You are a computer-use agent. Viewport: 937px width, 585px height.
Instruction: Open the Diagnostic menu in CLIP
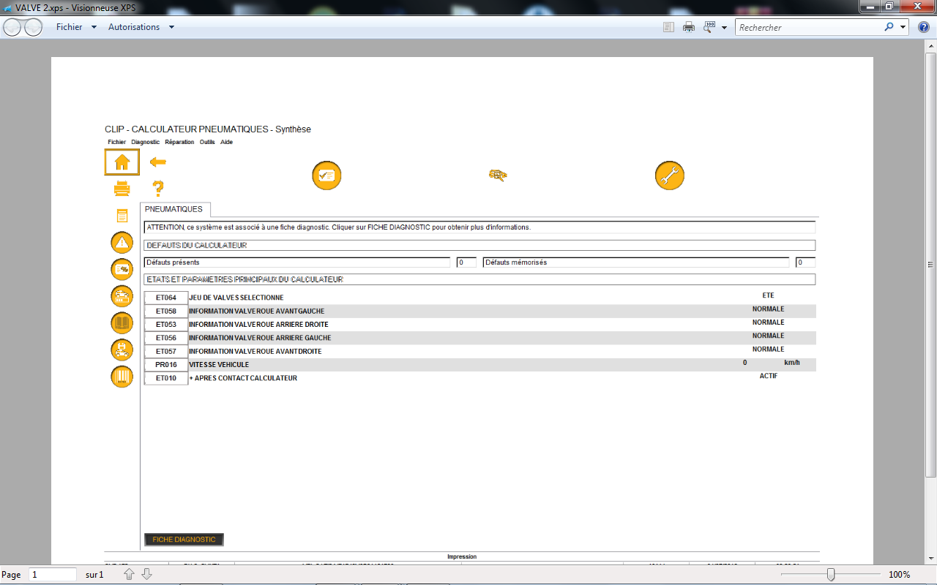[x=145, y=142]
